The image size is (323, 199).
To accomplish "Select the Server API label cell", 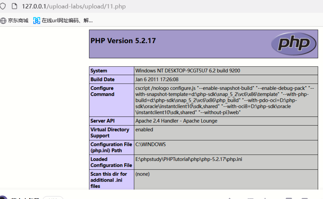I will tap(102, 121).
